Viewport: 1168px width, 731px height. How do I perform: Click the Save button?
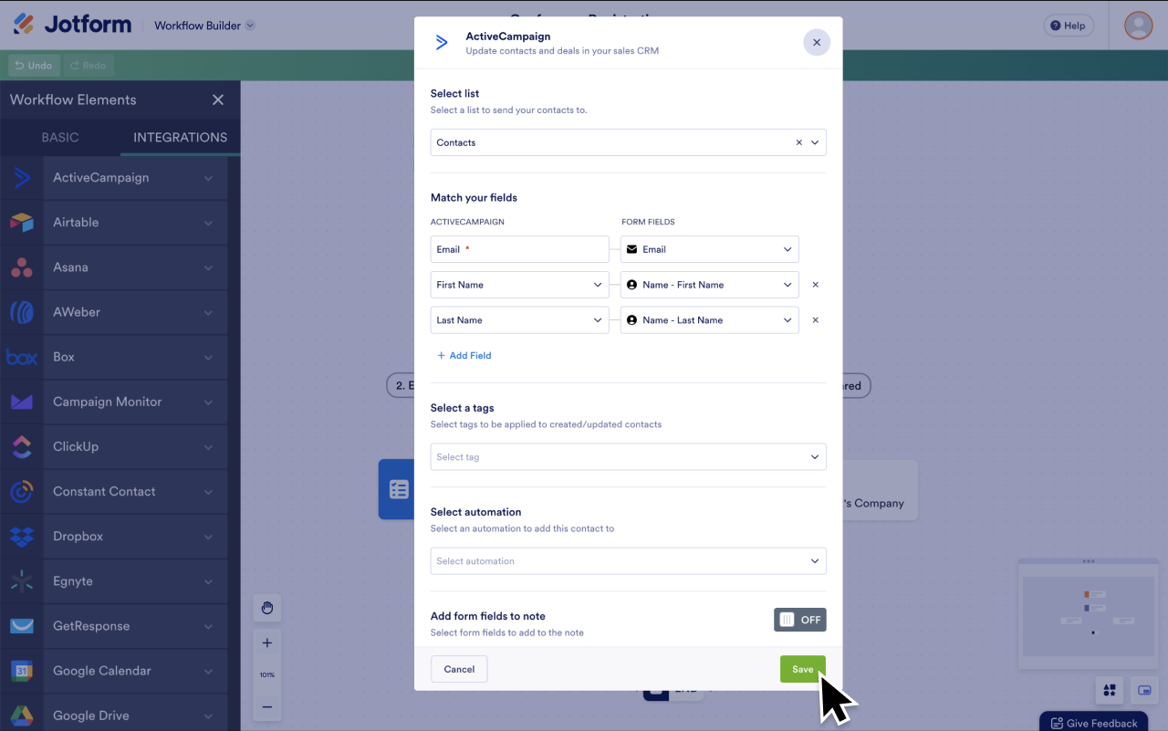[x=803, y=669]
